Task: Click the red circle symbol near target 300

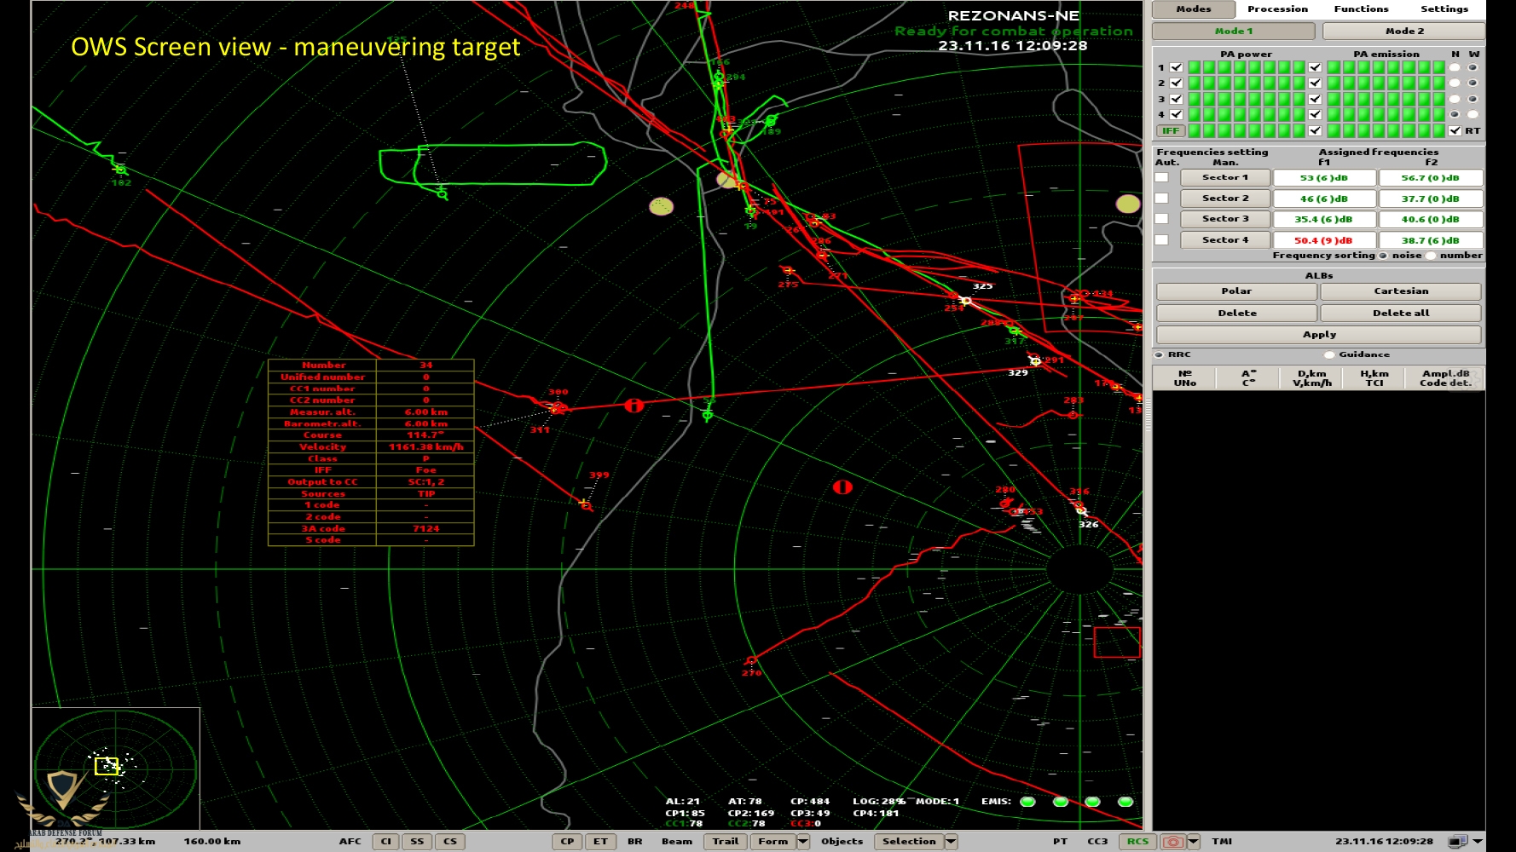Action: point(634,406)
